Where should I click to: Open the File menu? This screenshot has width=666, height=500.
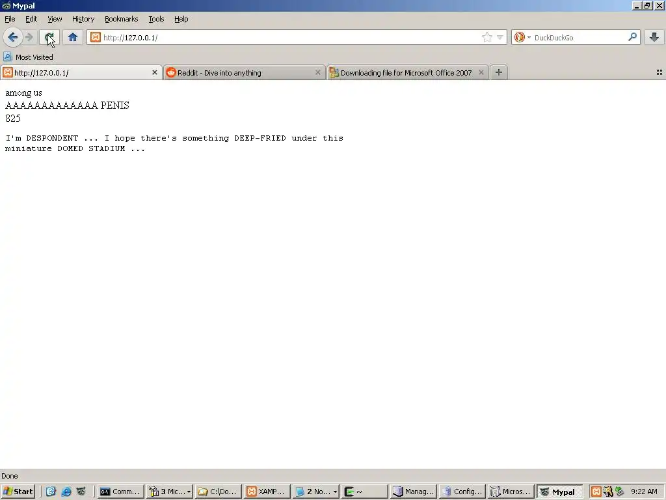(10, 19)
